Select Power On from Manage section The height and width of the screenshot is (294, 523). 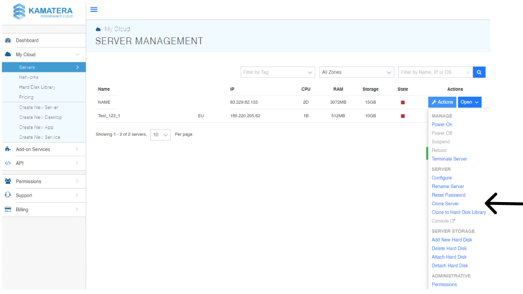(x=442, y=124)
